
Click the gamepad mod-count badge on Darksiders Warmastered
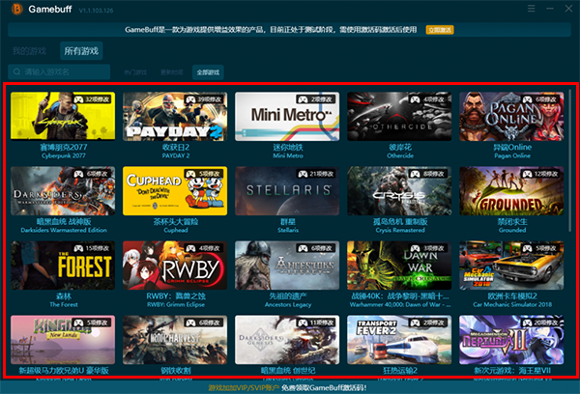[x=92, y=174]
